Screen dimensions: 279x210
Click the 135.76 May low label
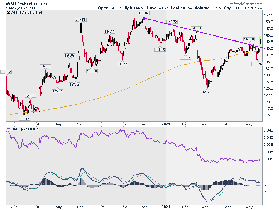(257, 64)
